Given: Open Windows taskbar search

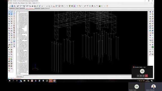Looking at the screenshot, I should point(13,81).
